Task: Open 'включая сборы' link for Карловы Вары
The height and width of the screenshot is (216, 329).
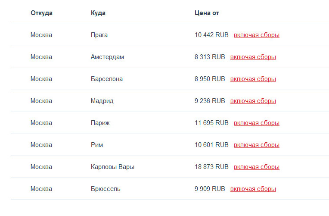Action: click(x=256, y=167)
